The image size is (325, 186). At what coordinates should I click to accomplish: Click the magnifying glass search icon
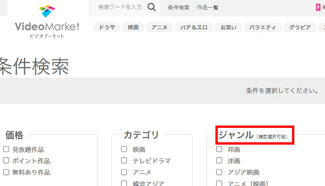151,7
